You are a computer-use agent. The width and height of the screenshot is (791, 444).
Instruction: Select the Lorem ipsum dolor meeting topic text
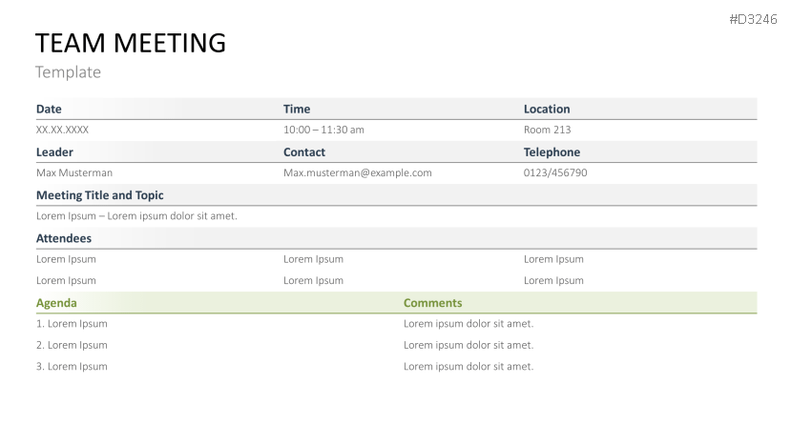(x=136, y=215)
